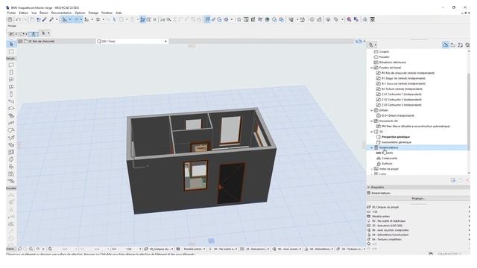Open the Dessin menu
Image resolution: width=477 pixels, height=268 pixels.
click(x=44, y=13)
